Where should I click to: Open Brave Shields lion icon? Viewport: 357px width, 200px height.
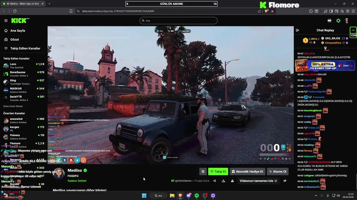pyautogui.click(x=266, y=11)
